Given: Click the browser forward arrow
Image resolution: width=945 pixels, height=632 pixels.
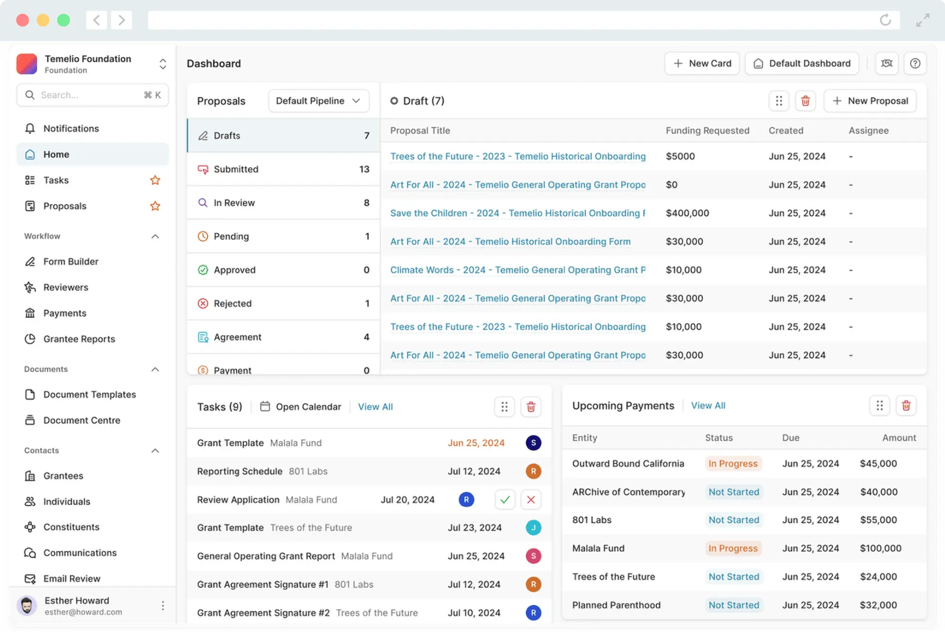Looking at the screenshot, I should point(121,20).
